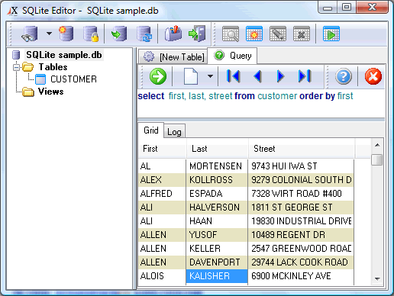This screenshot has width=394, height=296.
Task: Select the Views folder
Action: [x=50, y=92]
